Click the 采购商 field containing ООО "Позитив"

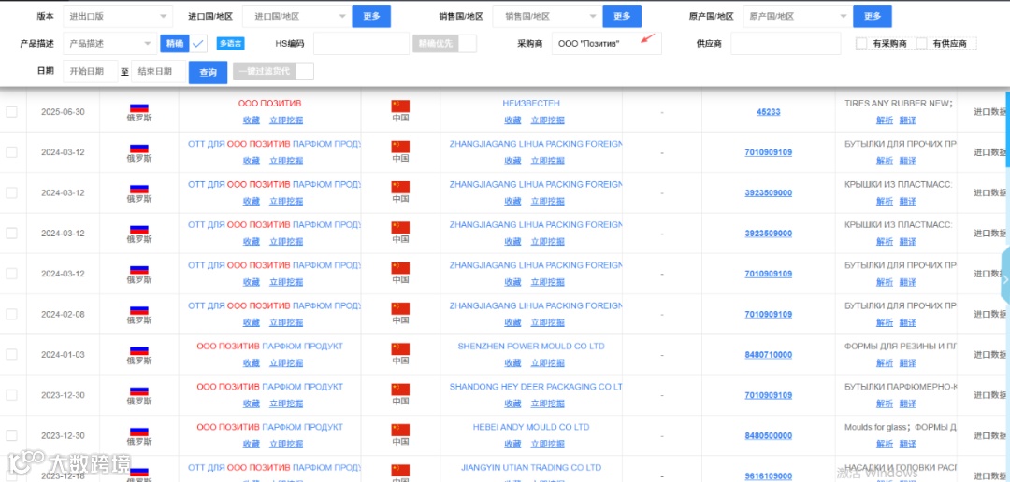coord(607,44)
